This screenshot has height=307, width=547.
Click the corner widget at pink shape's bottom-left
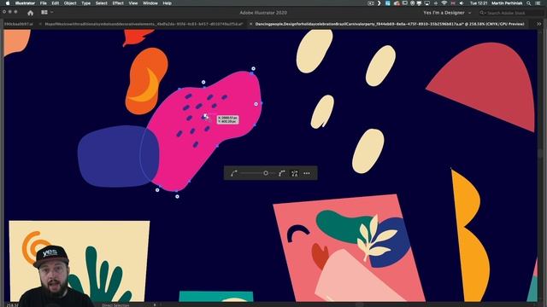(157, 190)
